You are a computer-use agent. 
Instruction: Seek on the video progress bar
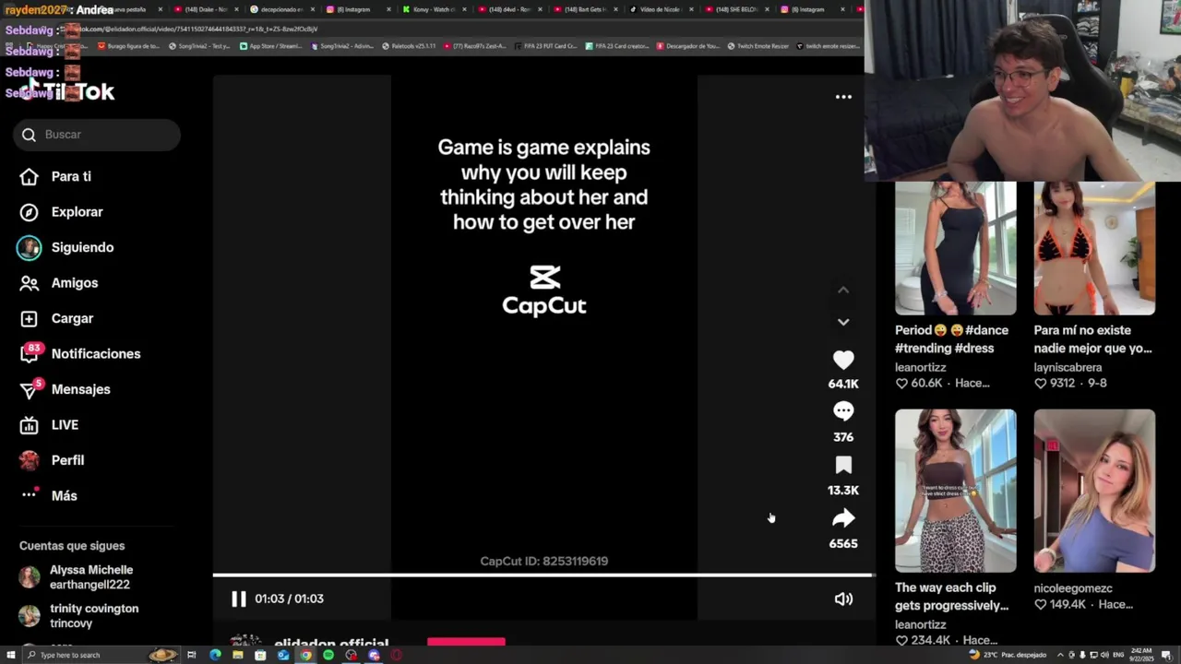click(x=543, y=575)
